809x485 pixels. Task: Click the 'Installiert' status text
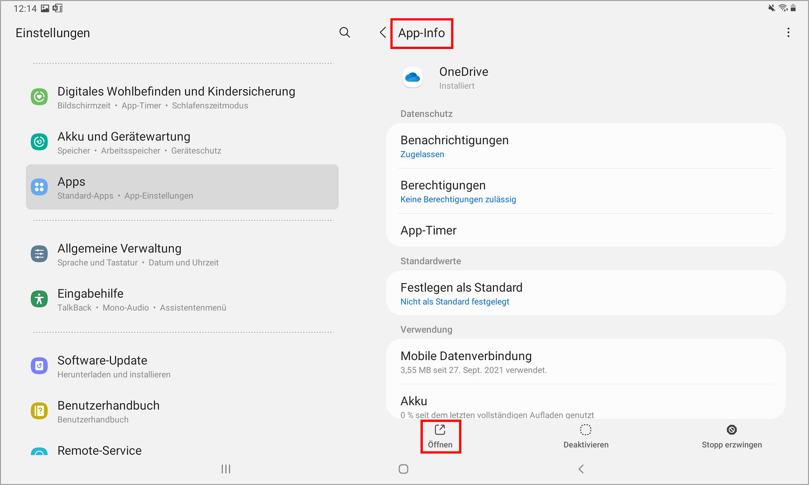pyautogui.click(x=457, y=86)
